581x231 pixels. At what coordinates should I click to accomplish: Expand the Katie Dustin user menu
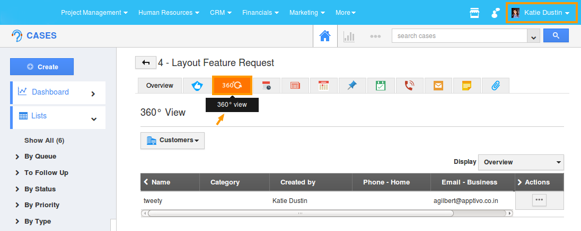click(x=541, y=13)
